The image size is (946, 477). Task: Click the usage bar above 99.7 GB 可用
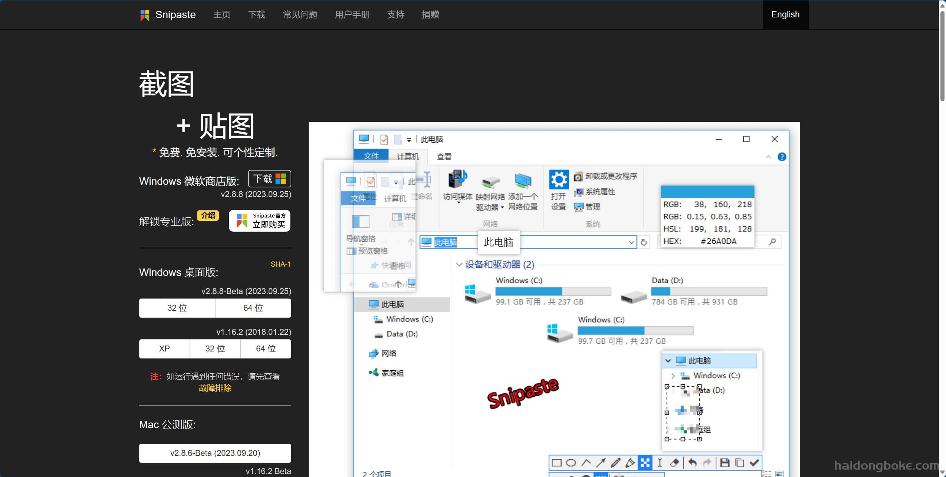(635, 331)
